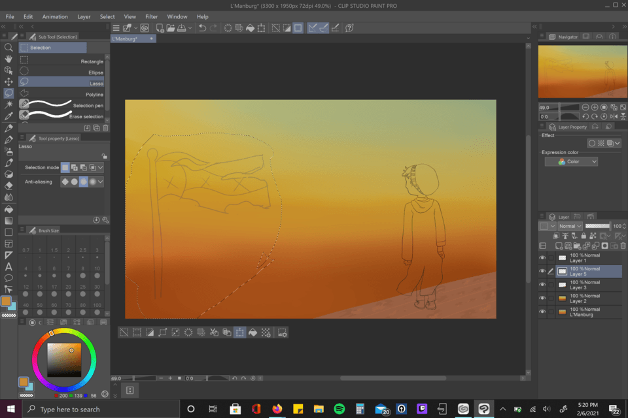Select the Magnifier zoom tool

[x=9, y=48]
